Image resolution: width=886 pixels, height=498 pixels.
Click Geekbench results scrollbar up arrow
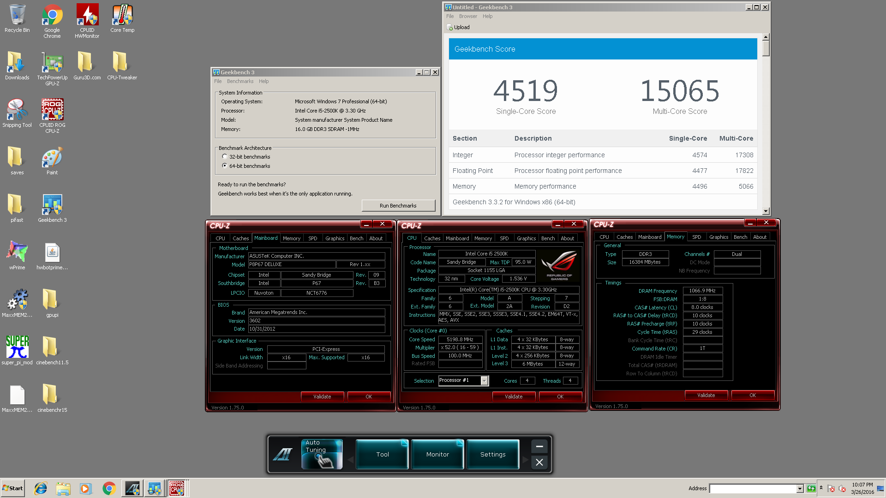(x=766, y=37)
